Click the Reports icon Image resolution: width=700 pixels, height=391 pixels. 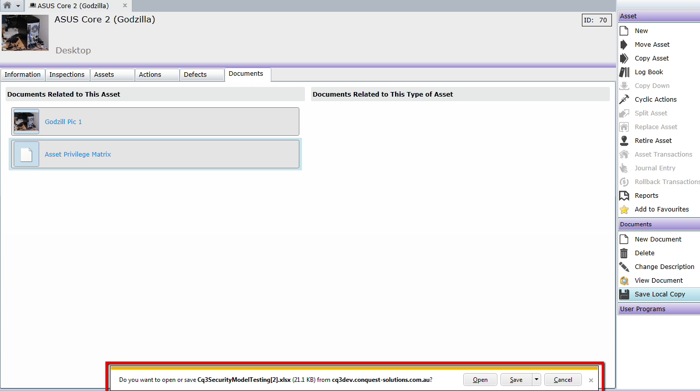coord(624,195)
